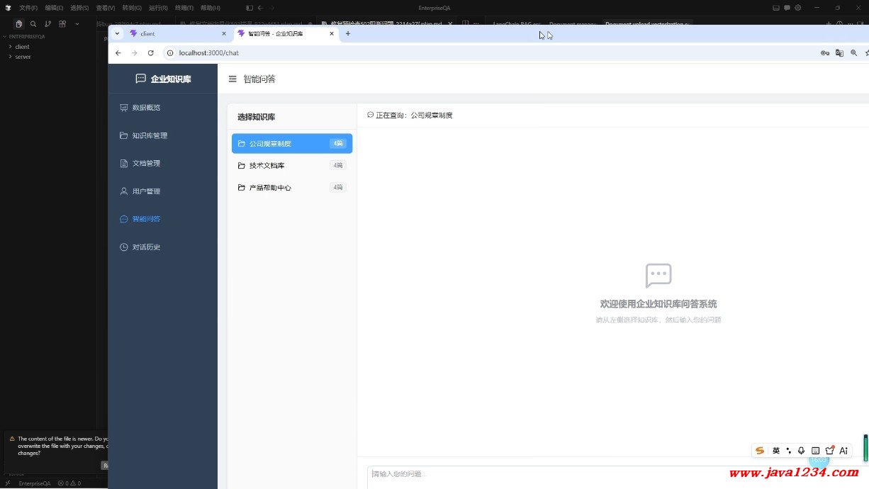Open the editor search view icon

[x=33, y=23]
